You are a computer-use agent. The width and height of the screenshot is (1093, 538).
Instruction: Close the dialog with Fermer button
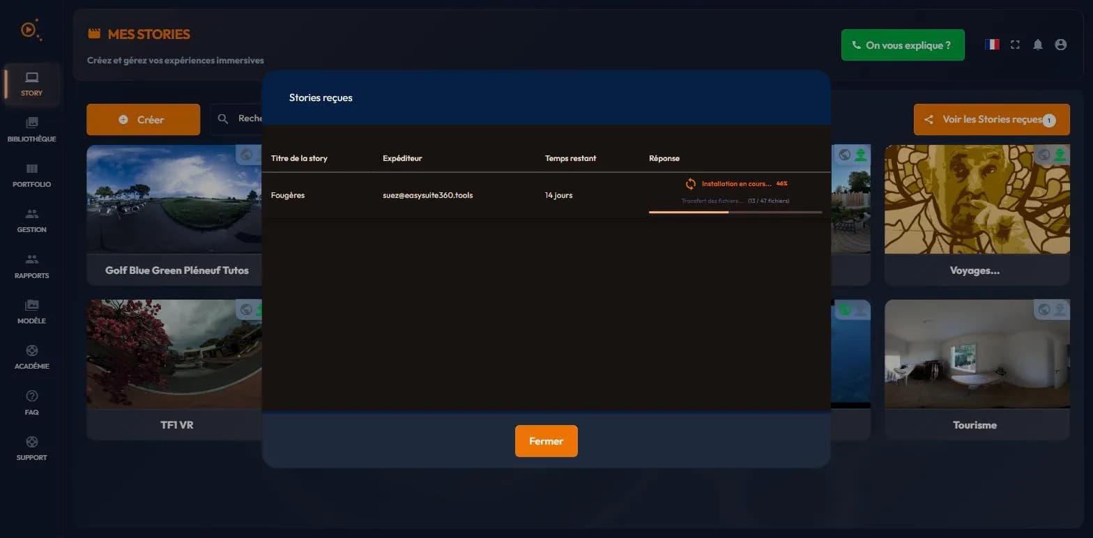click(546, 441)
